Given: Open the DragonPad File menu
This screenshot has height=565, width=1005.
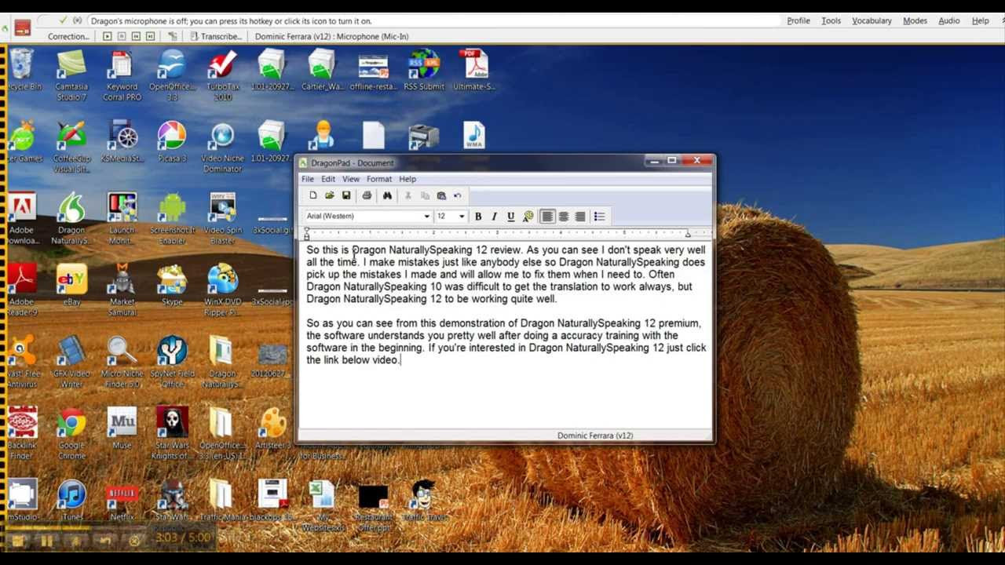Looking at the screenshot, I should pos(308,179).
